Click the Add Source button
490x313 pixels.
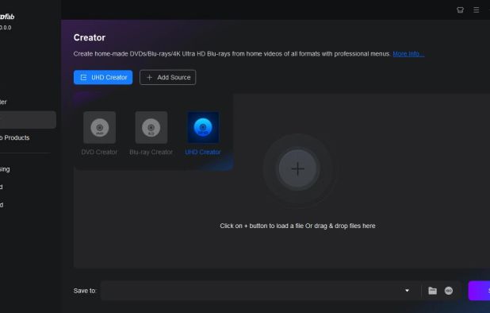[x=168, y=77]
